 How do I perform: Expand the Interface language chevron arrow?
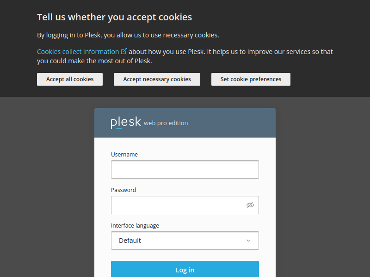(248, 241)
